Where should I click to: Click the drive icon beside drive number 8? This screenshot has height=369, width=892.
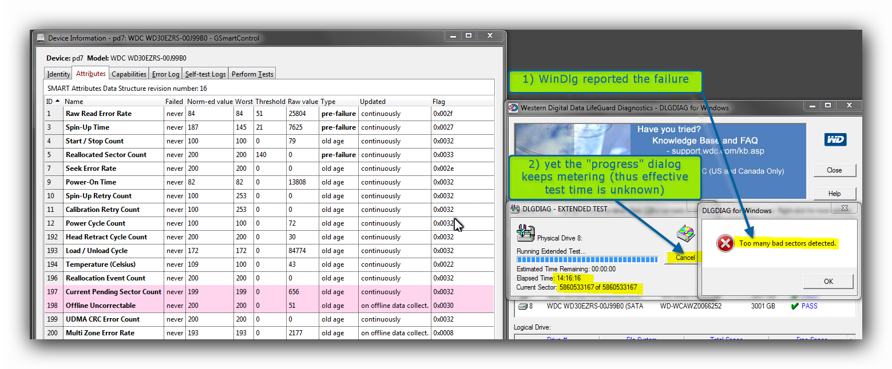click(x=523, y=306)
